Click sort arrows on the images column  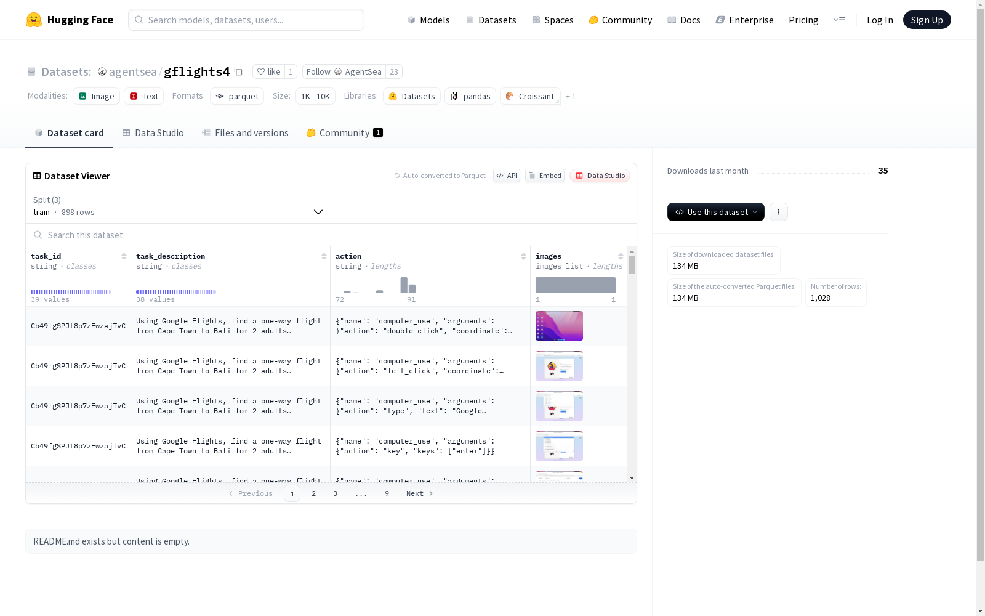[x=621, y=256]
